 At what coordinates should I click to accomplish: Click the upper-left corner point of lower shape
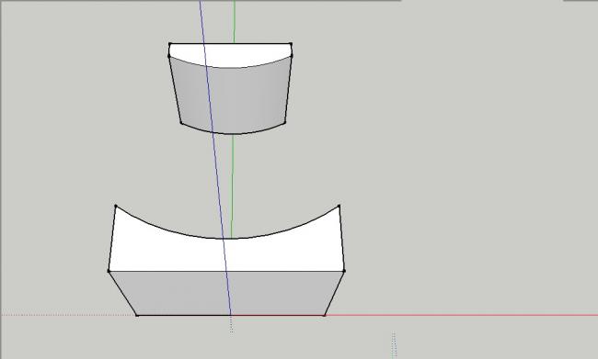116,207
